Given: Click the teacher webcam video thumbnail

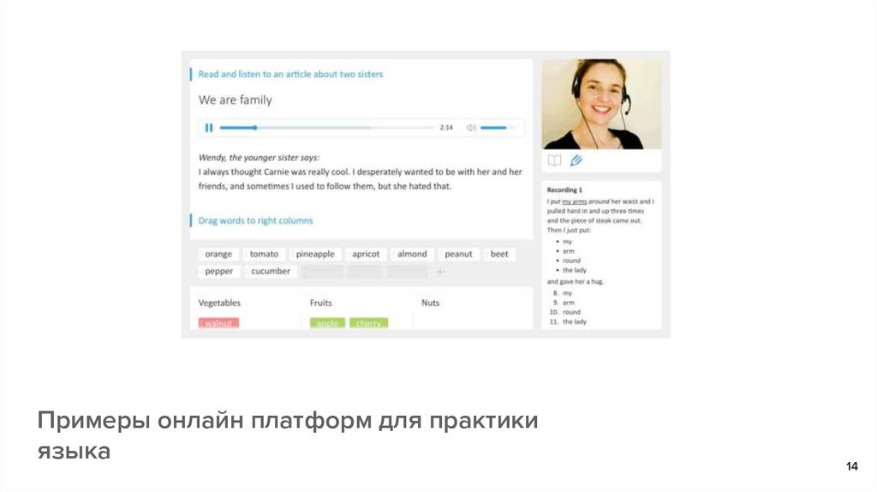Looking at the screenshot, I should click(x=601, y=104).
